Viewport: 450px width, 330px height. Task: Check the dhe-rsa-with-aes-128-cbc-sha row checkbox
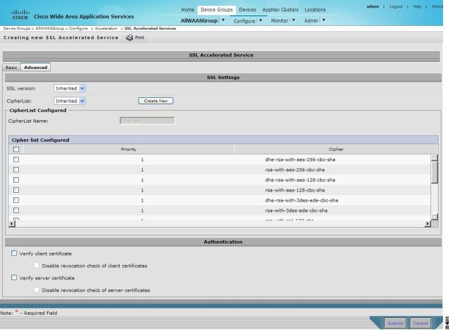16,180
